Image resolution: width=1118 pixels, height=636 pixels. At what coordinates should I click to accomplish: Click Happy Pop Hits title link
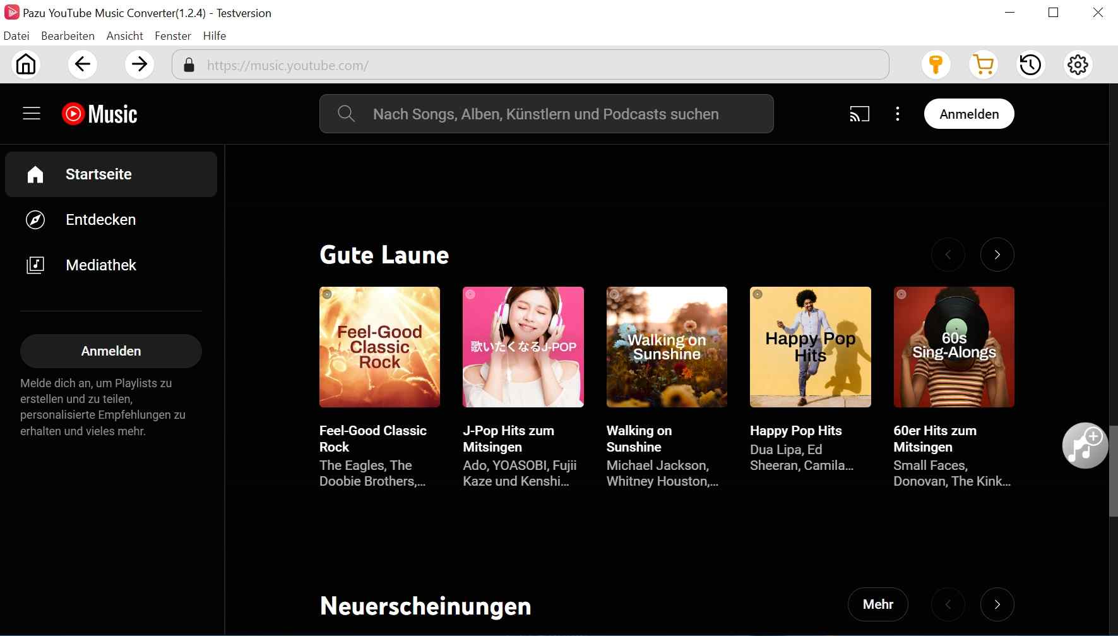click(x=796, y=431)
